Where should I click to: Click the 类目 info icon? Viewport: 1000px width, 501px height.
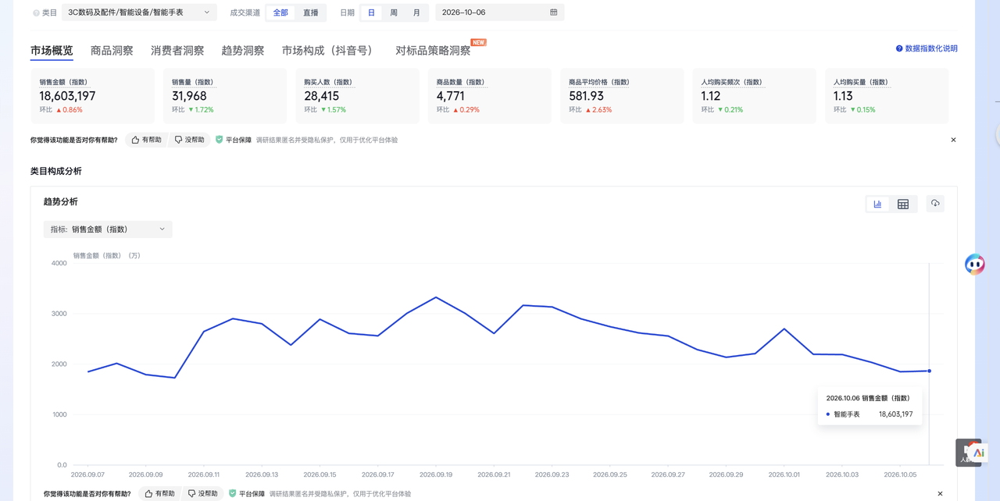pos(36,13)
